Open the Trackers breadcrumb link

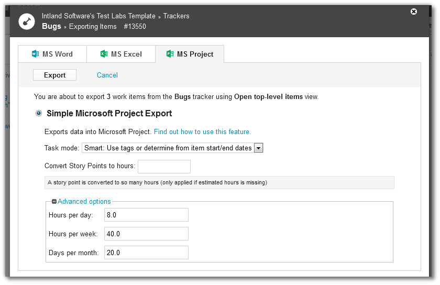(176, 16)
